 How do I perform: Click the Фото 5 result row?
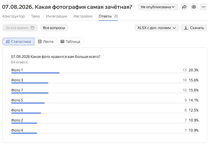[x=105, y=101]
